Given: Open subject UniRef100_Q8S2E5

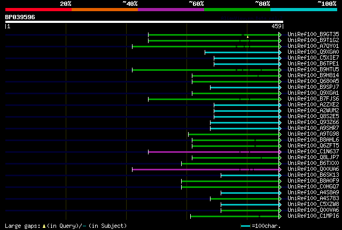Looking at the screenshot, I should click(313, 116).
